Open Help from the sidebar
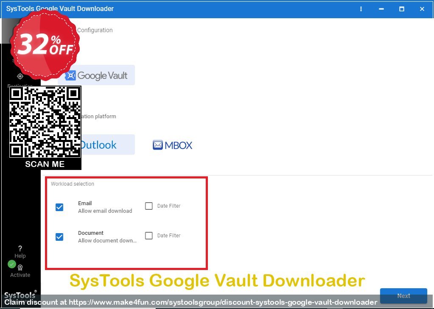This screenshot has width=434, height=309. [20, 252]
